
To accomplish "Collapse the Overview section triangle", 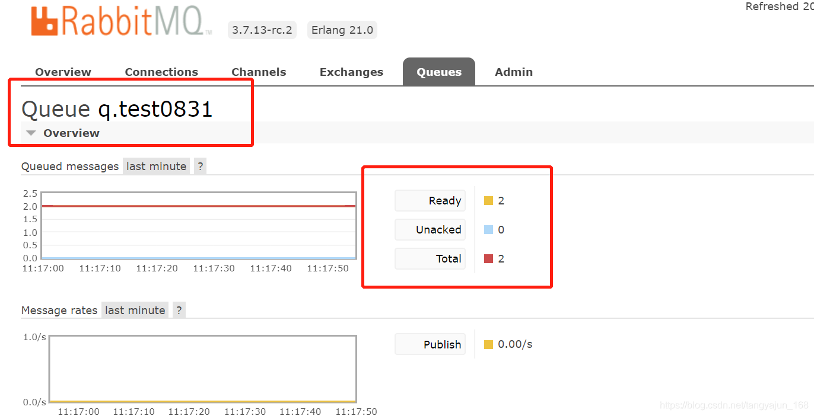I will click(x=31, y=133).
